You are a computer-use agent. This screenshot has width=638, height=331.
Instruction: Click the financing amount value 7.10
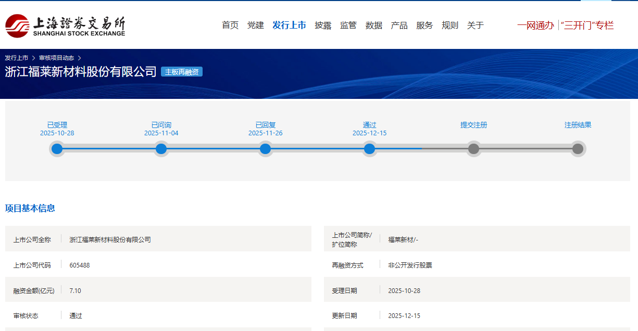pyautogui.click(x=75, y=290)
